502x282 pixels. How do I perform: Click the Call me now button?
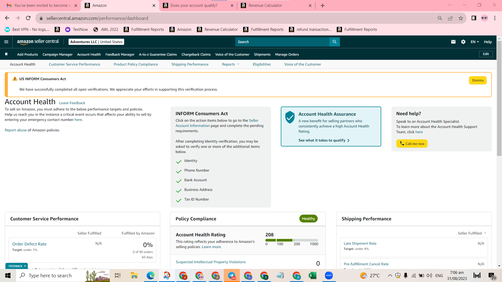pos(412,144)
